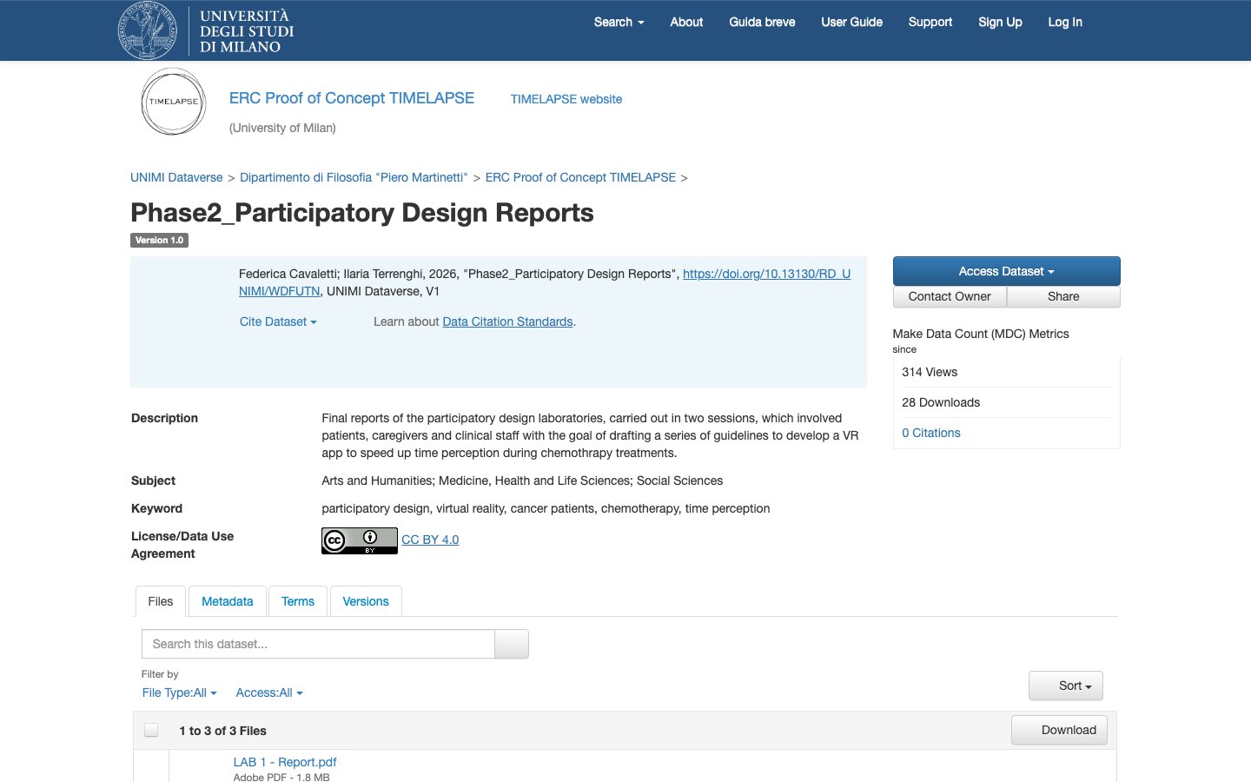The height and width of the screenshot is (782, 1251).
Task: Switch to the Metadata tab
Action: pos(228,601)
